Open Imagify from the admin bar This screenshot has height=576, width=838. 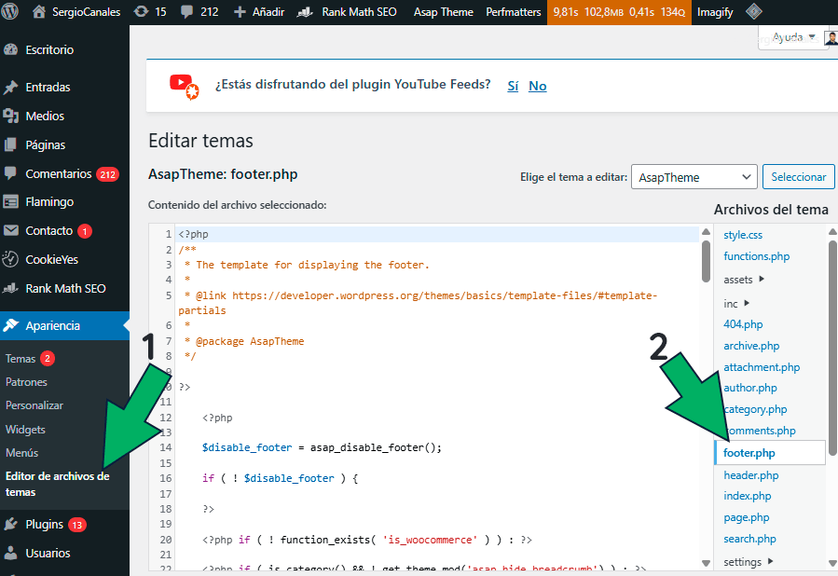[714, 12]
